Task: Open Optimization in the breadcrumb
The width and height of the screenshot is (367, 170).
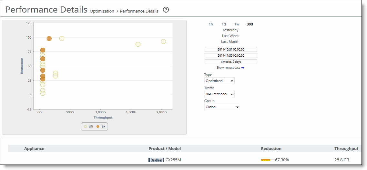Action: pos(102,11)
